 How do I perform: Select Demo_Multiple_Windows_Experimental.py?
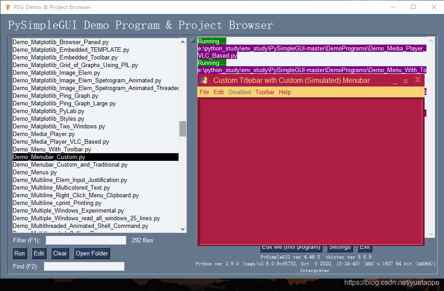point(96,210)
